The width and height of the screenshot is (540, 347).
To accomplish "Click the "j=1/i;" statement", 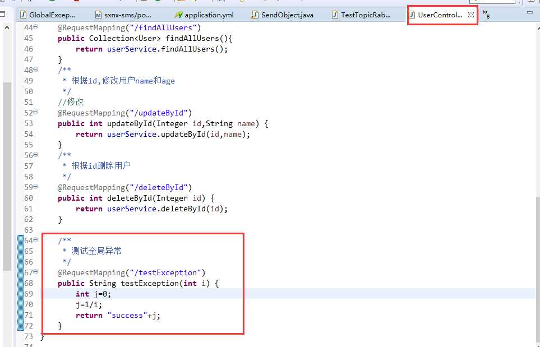I will (x=89, y=304).
